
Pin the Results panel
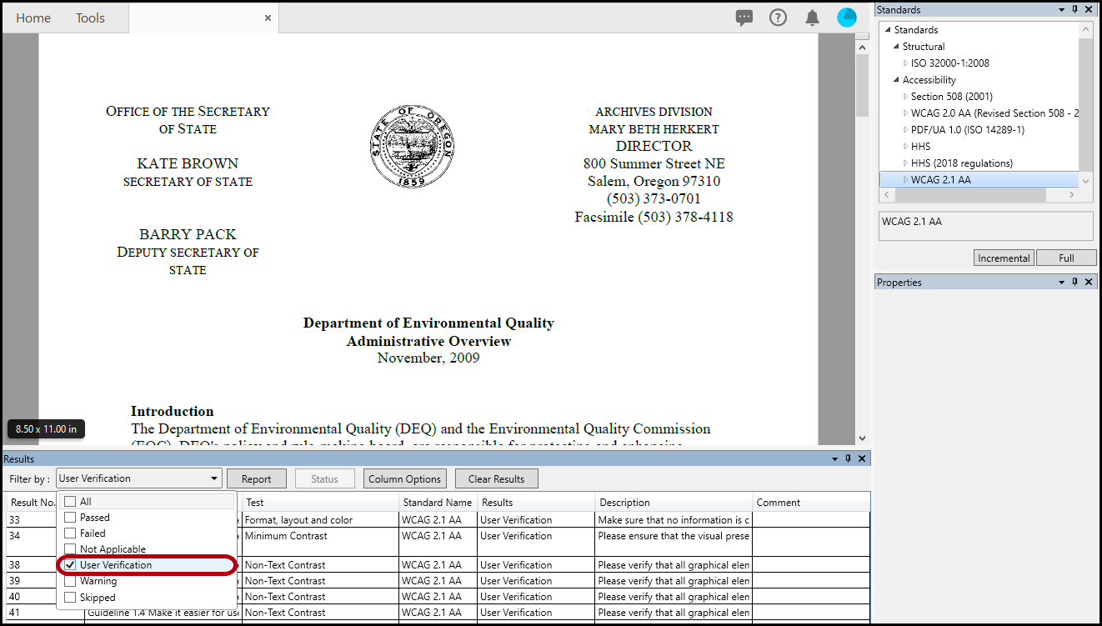pos(849,459)
